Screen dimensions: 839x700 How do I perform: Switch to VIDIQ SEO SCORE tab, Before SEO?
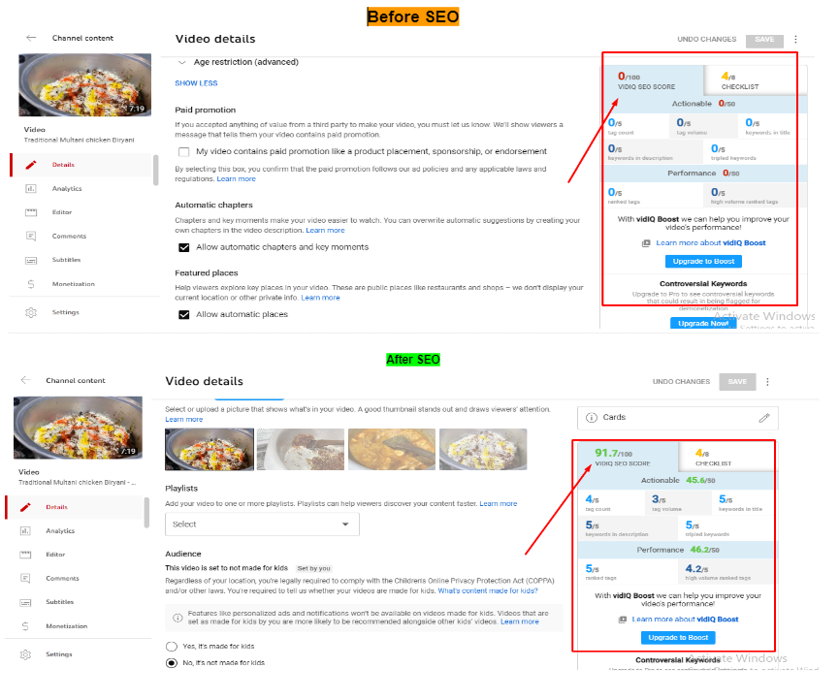654,80
